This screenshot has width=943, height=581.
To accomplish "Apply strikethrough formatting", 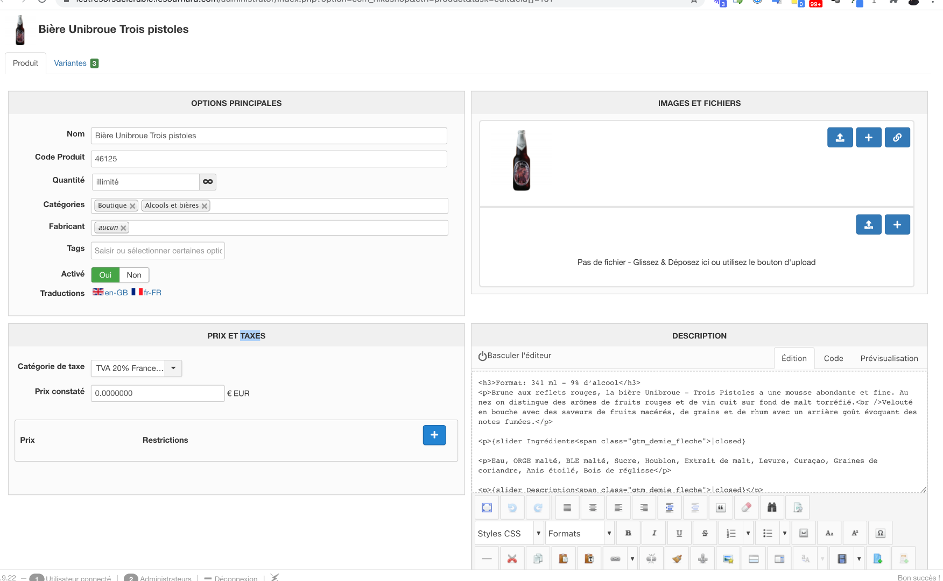I will (x=705, y=533).
